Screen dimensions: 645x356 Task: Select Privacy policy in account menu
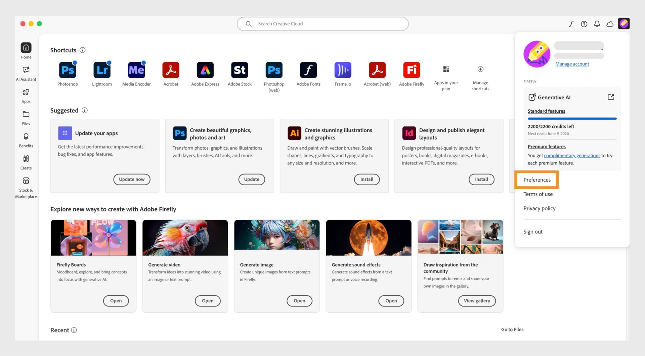click(x=539, y=208)
